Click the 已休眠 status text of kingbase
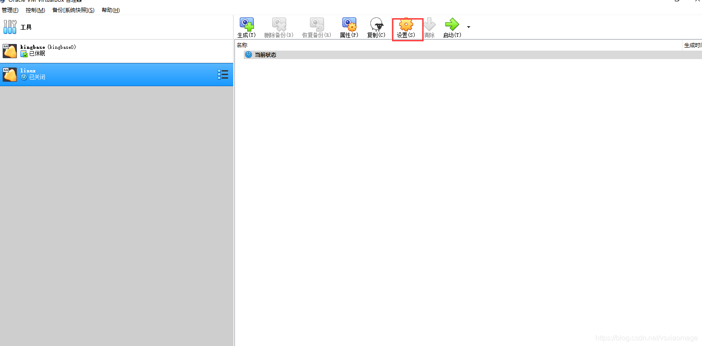 click(x=37, y=53)
